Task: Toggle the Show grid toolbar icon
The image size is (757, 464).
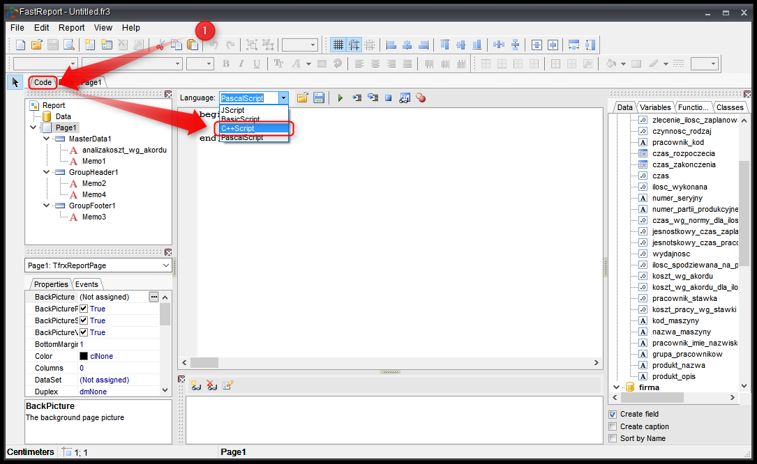Action: [x=338, y=45]
